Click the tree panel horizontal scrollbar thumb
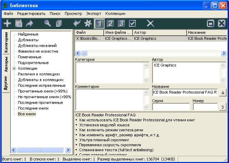229x163 pixels. click(x=40, y=150)
